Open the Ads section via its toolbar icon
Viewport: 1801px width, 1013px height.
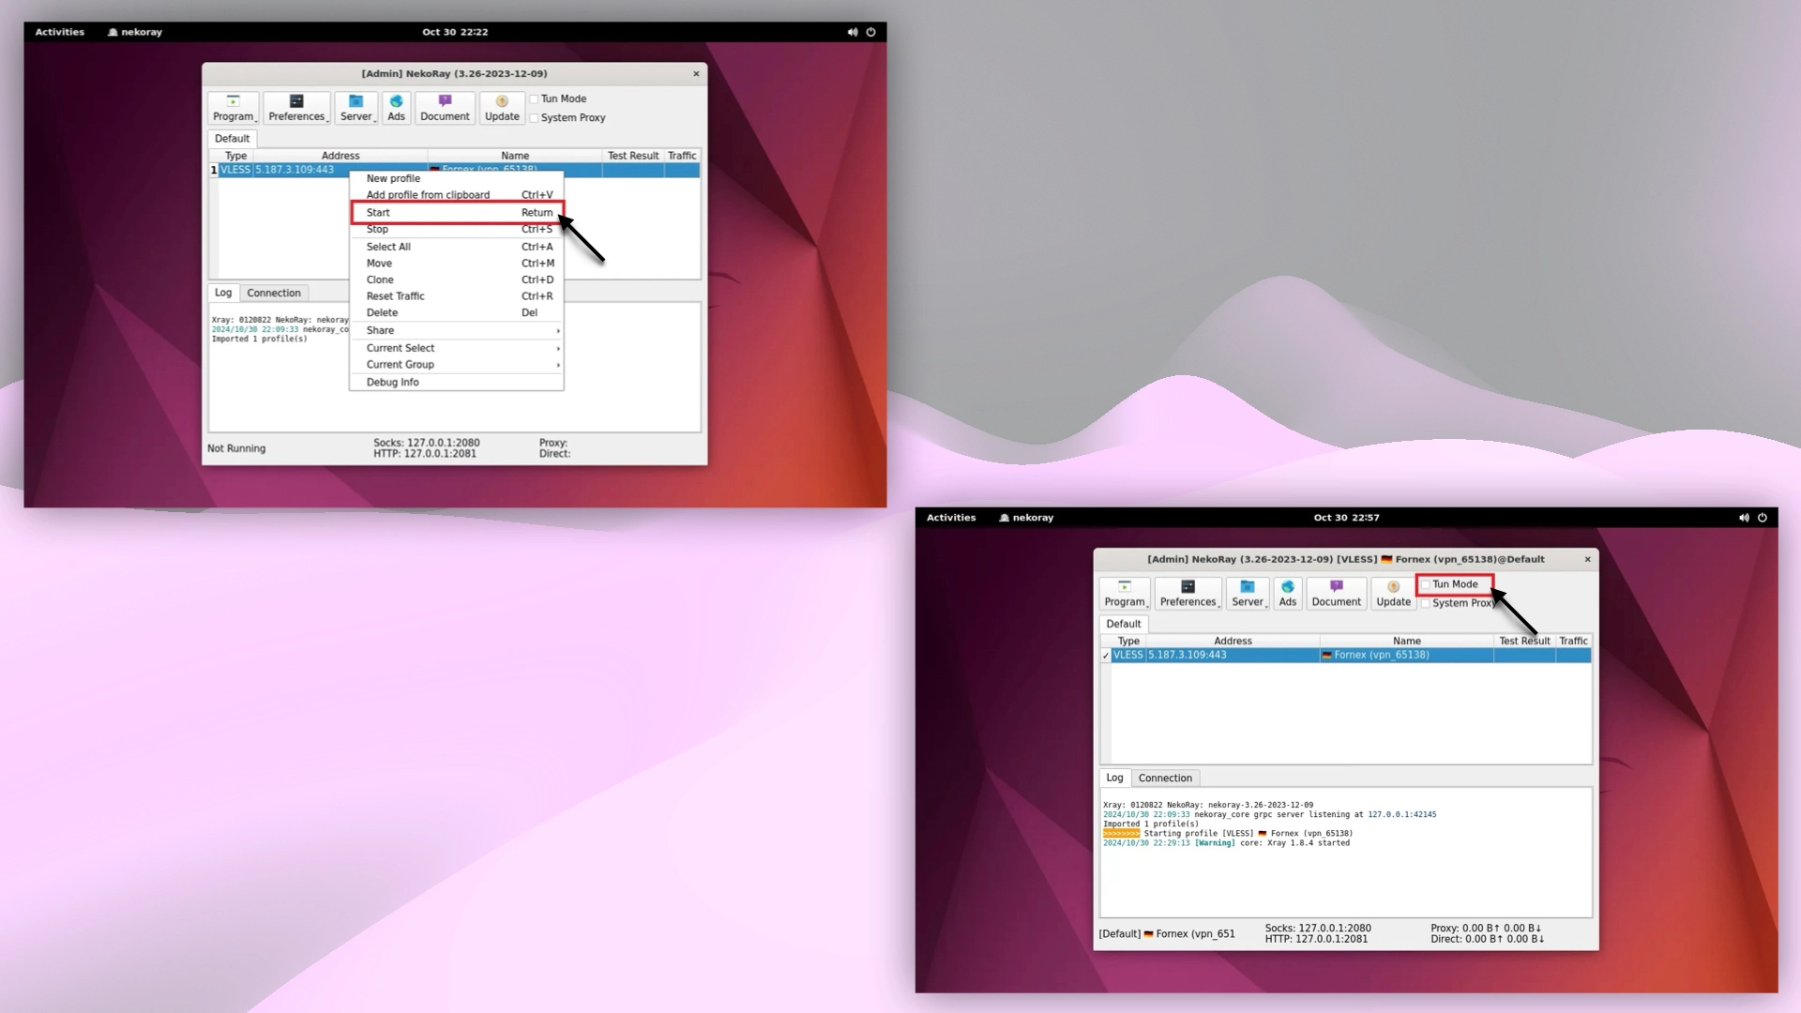(396, 107)
